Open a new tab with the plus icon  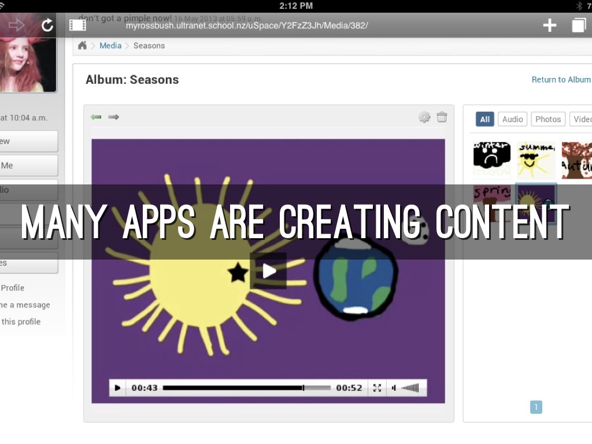(549, 25)
